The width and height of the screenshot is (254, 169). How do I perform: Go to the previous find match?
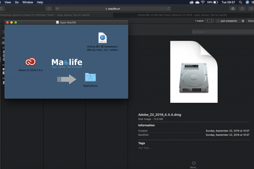click(x=207, y=21)
